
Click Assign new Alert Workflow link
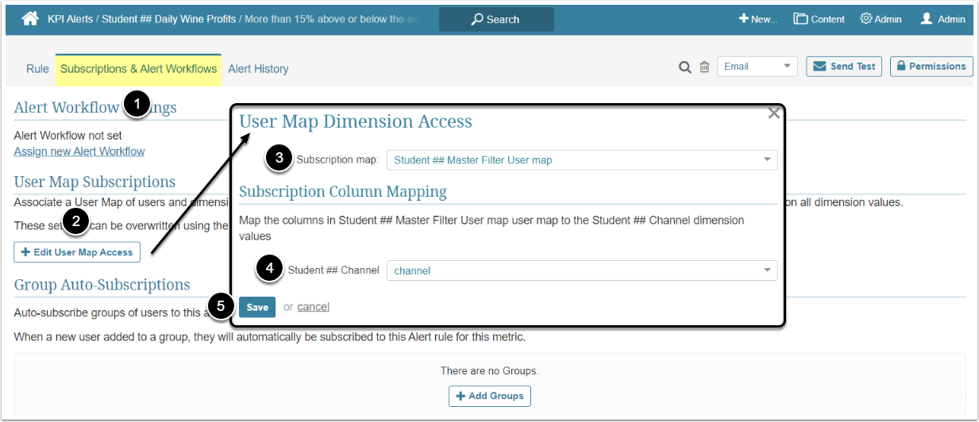(x=79, y=152)
